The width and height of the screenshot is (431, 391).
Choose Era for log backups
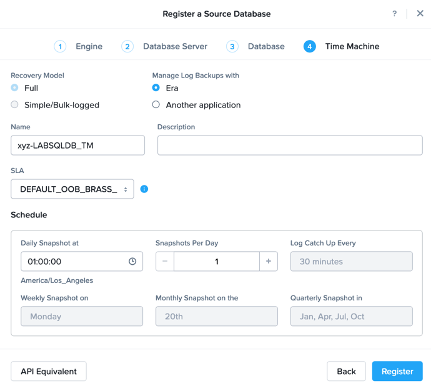click(x=156, y=87)
